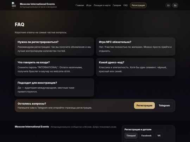Click the 'Нет. Участие полностью по желанию' answer
The width and height of the screenshot is (190, 142).
coord(135,49)
